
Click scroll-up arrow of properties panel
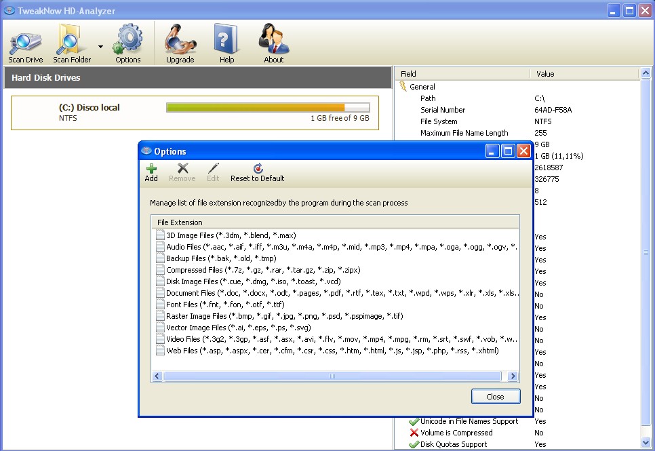[646, 73]
